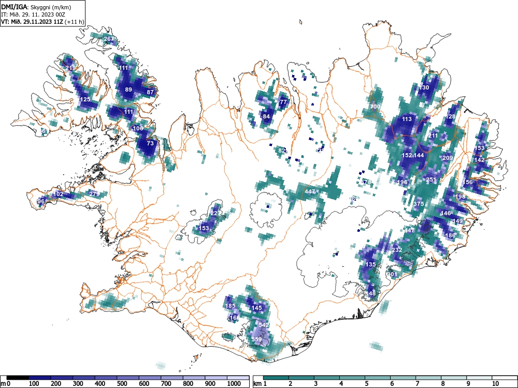Click the 148 visibility value
Screen dimensions: 518x388
coord(371,293)
